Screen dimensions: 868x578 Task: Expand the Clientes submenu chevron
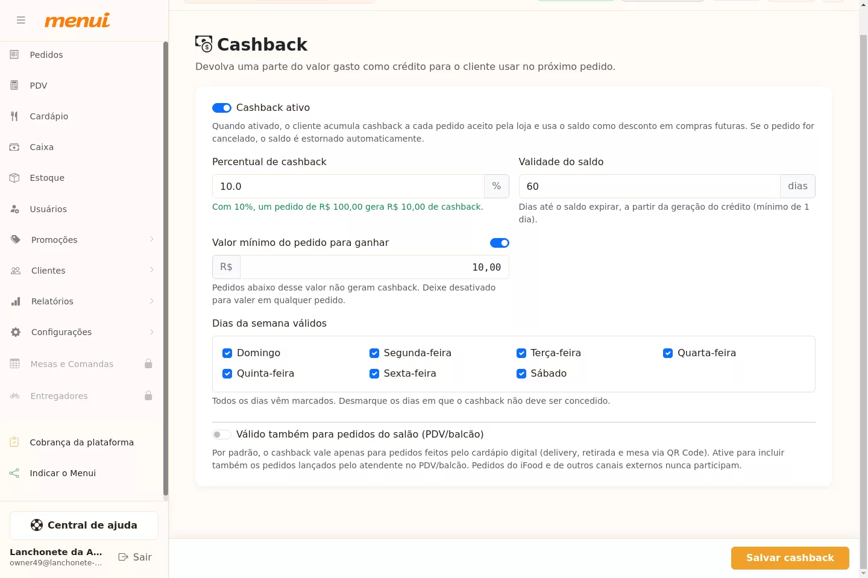click(152, 270)
